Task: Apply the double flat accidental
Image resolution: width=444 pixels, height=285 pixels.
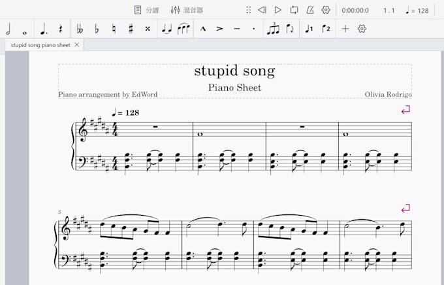Action: pyautogui.click(x=80, y=29)
